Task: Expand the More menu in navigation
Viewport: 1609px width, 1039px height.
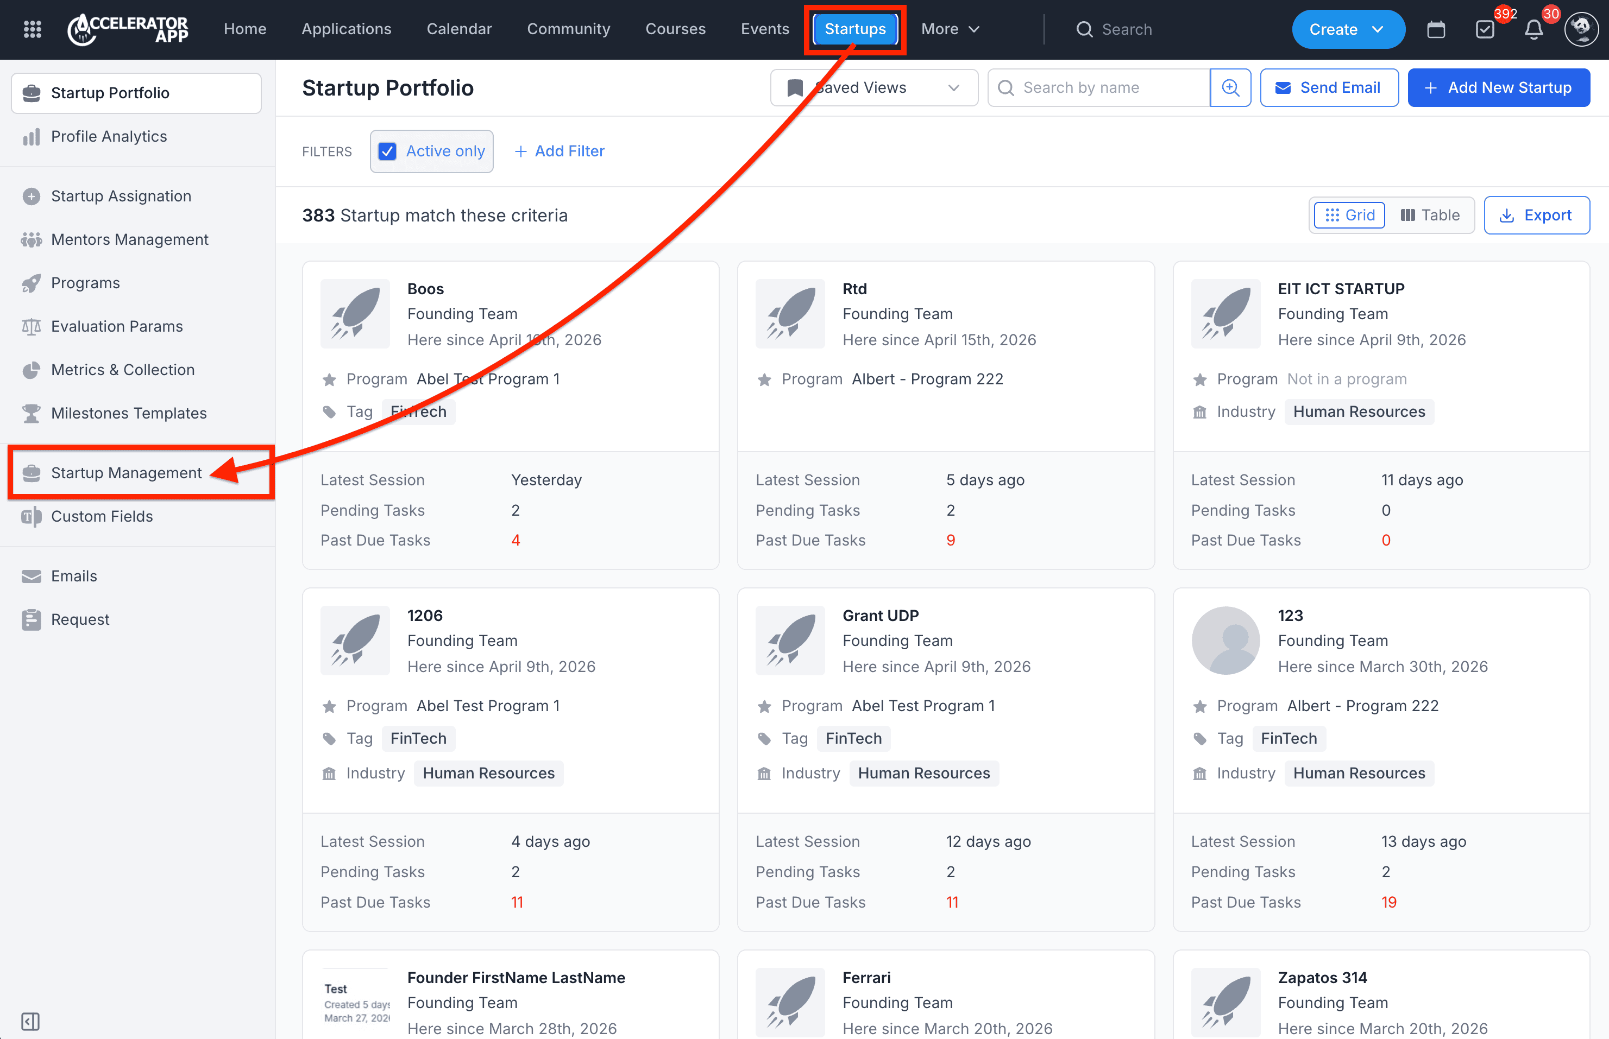Action: click(x=950, y=29)
